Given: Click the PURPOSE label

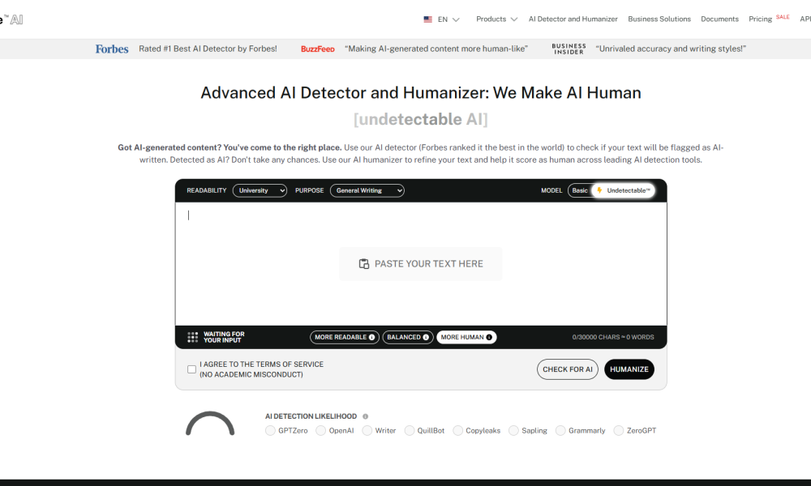Looking at the screenshot, I should click(309, 190).
